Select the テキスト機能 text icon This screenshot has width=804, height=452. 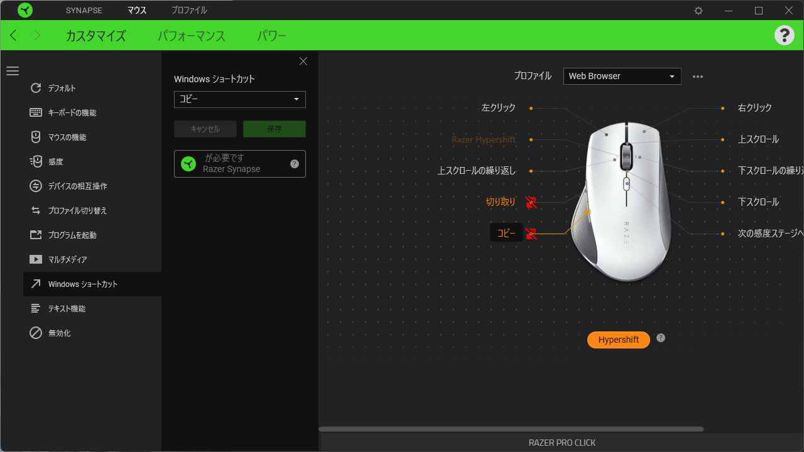tap(36, 308)
